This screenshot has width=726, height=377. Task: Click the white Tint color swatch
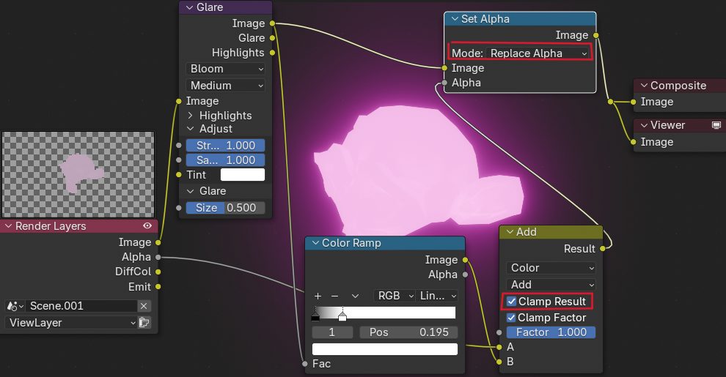click(x=243, y=175)
